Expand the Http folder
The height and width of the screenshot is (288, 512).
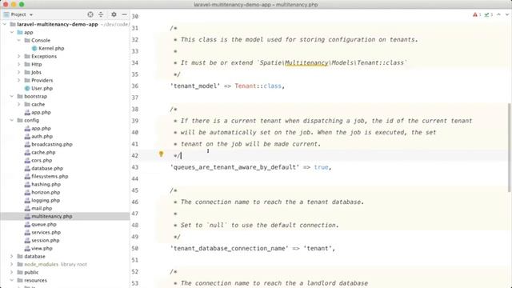[19, 64]
